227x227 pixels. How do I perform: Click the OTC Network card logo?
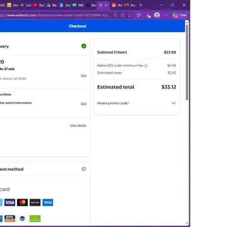(9, 219)
